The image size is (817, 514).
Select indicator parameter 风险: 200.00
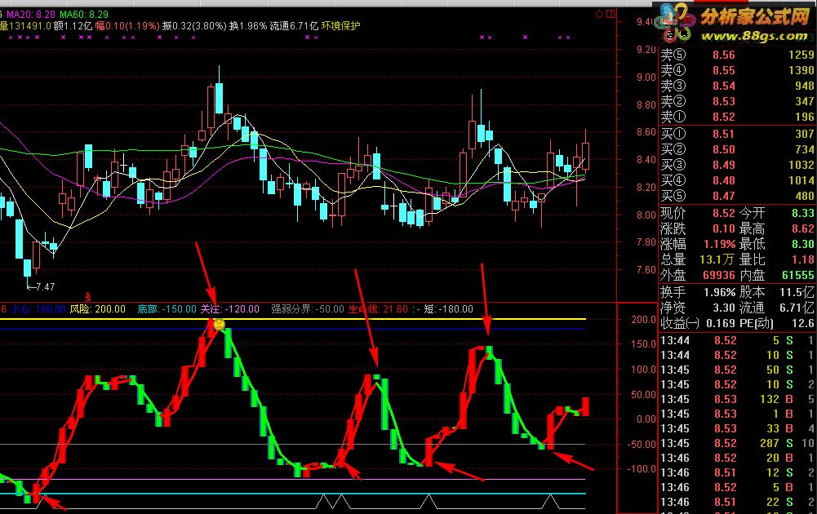coord(97,309)
